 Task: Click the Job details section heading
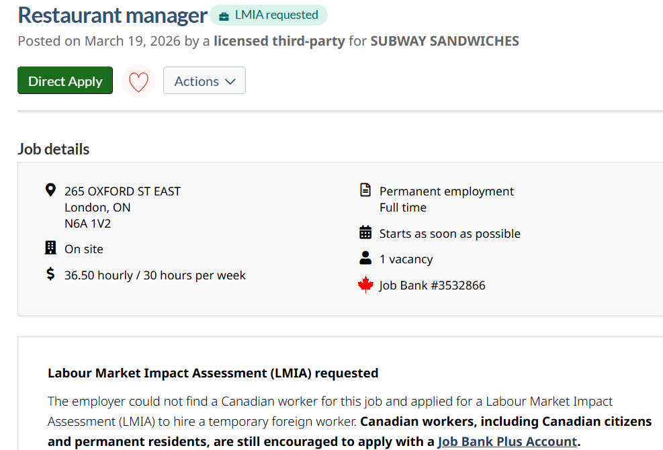click(x=54, y=149)
